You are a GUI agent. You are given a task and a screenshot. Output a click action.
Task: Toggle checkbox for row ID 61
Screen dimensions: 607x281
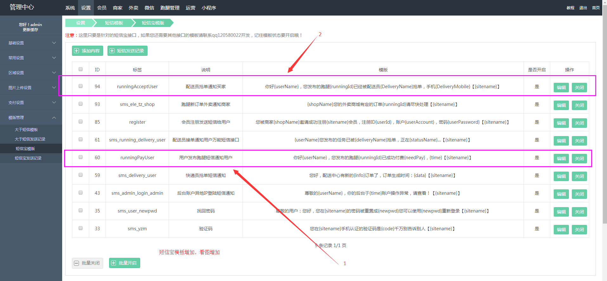(x=81, y=139)
